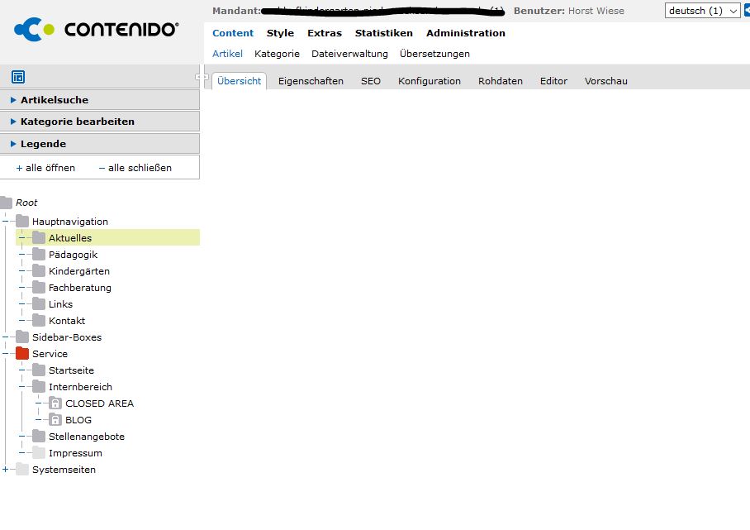Screen dimensions: 750x530
Task: Click the 'alle schließen' link
Action: (140, 168)
